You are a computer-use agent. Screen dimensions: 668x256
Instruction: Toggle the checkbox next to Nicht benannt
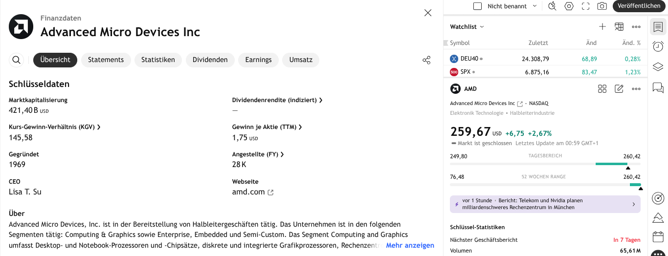tap(478, 6)
